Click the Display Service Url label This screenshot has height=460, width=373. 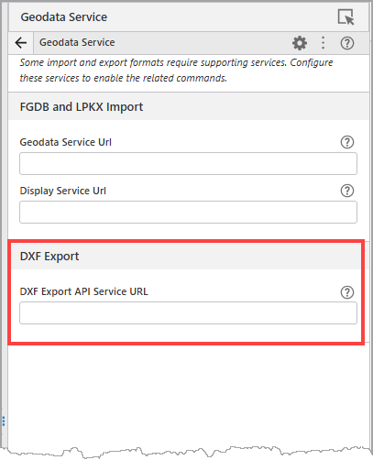tap(63, 191)
